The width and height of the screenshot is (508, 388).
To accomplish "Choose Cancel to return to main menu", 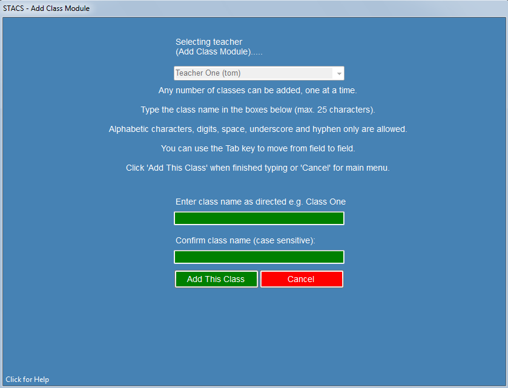I will [302, 279].
